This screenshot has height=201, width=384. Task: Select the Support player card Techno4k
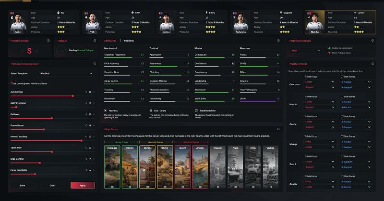point(266,22)
